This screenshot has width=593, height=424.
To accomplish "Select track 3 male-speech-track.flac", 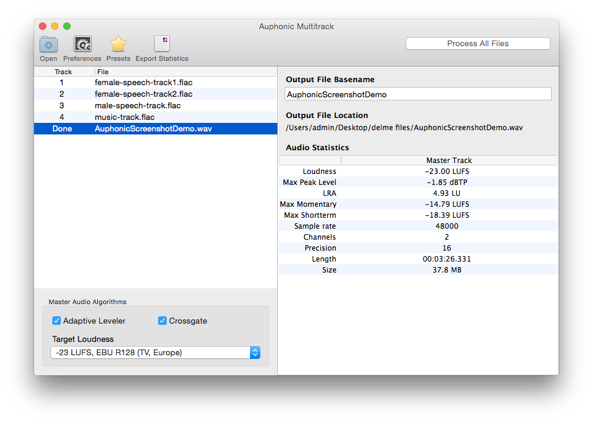I will click(x=156, y=105).
